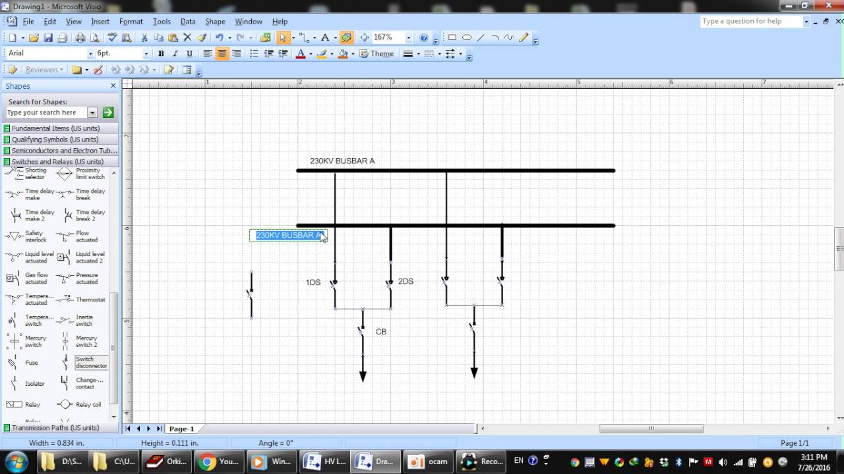Open the Qualifying Symbols (US units) stencil
The width and height of the screenshot is (844, 474).
tap(61, 140)
